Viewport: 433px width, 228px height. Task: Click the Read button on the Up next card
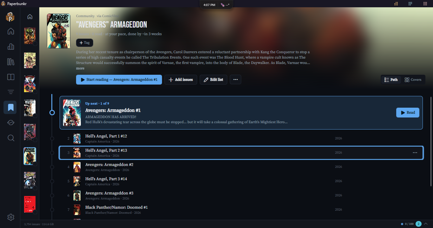click(408, 112)
